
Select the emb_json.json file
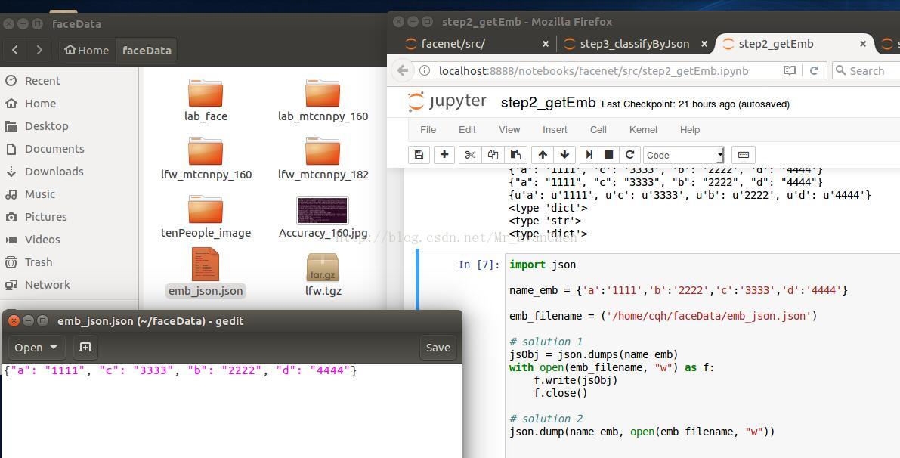pos(206,273)
